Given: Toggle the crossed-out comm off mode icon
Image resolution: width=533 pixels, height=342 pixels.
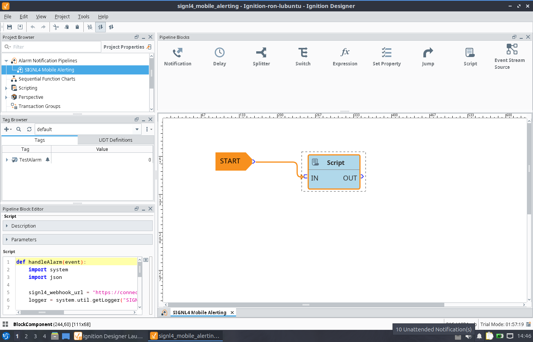Looking at the screenshot, I should (x=90, y=27).
